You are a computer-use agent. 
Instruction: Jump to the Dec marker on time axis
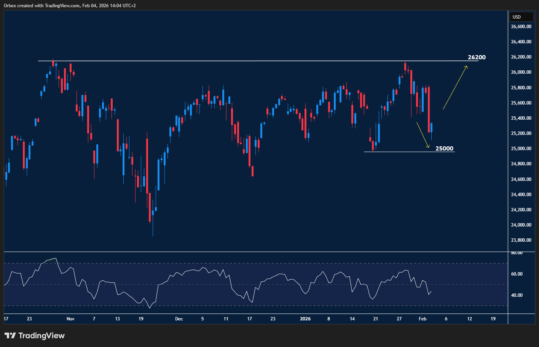179,319
